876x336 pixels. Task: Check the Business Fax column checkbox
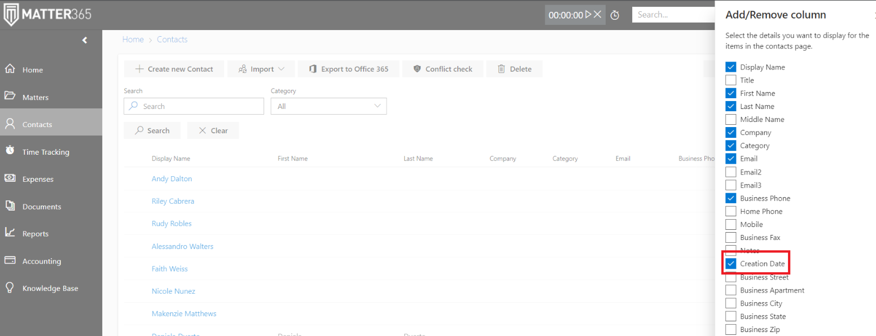731,237
